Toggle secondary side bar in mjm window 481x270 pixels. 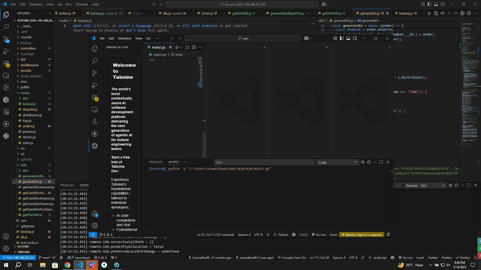[x=355, y=38]
